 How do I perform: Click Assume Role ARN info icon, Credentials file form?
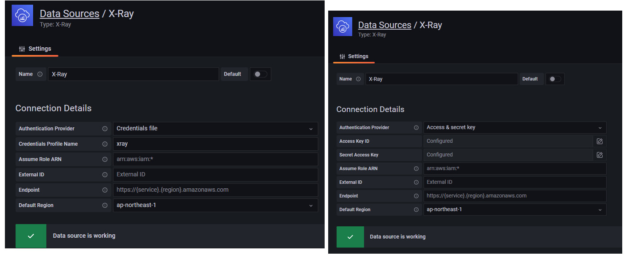[x=105, y=159]
